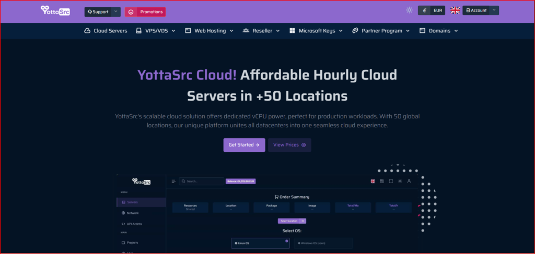
Task: Click the dashboard preview search field
Action: [202, 181]
